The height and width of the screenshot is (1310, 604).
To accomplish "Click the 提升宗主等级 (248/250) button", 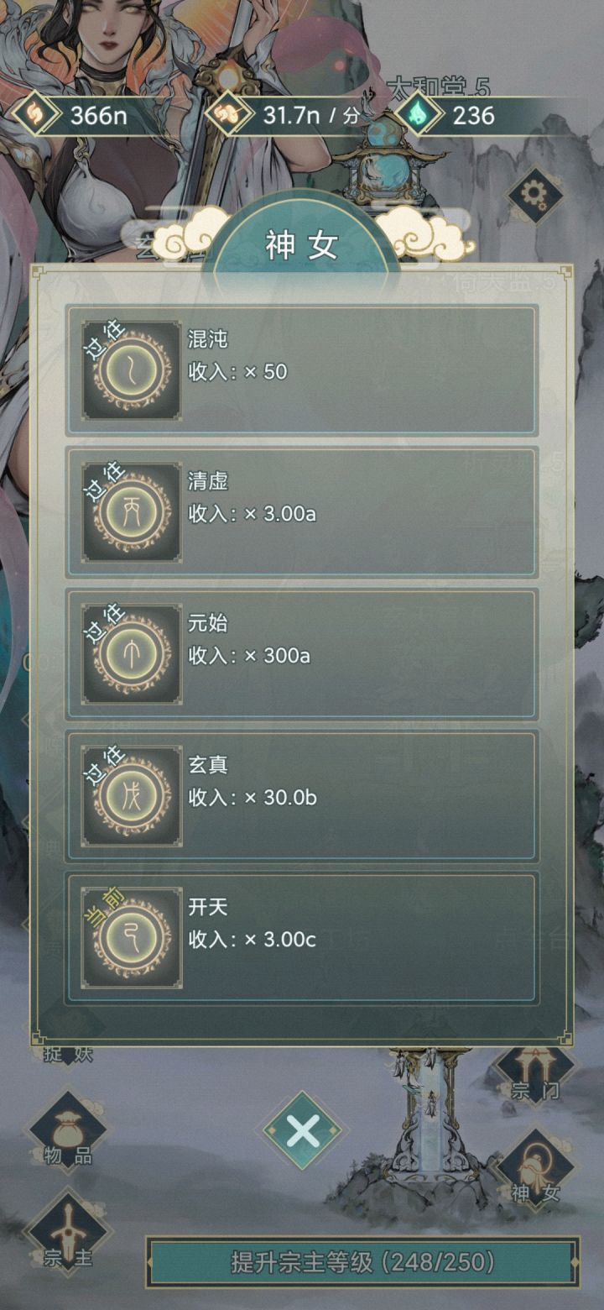I will (362, 1261).
